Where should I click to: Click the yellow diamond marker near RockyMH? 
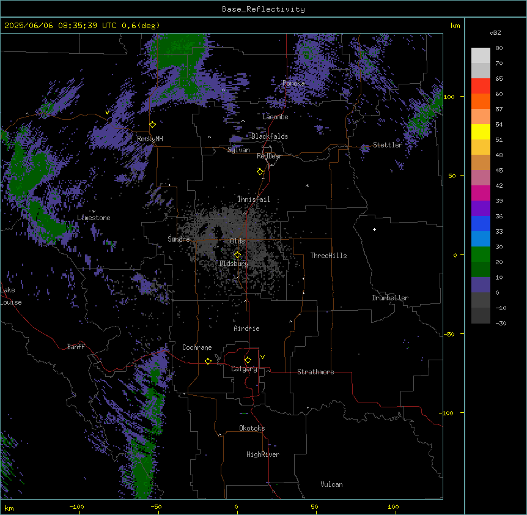[153, 125]
